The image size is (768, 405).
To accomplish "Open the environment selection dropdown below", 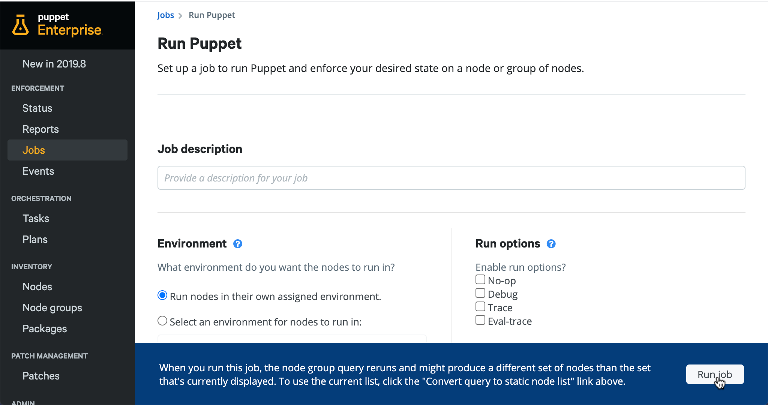I will click(x=292, y=339).
